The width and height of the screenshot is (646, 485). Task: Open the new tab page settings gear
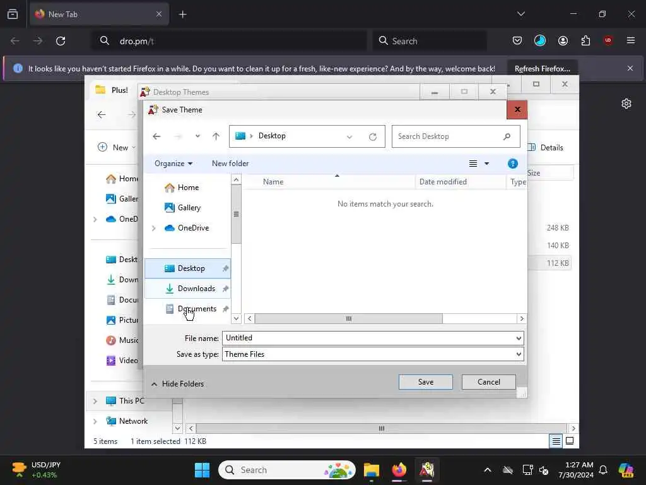(626, 104)
